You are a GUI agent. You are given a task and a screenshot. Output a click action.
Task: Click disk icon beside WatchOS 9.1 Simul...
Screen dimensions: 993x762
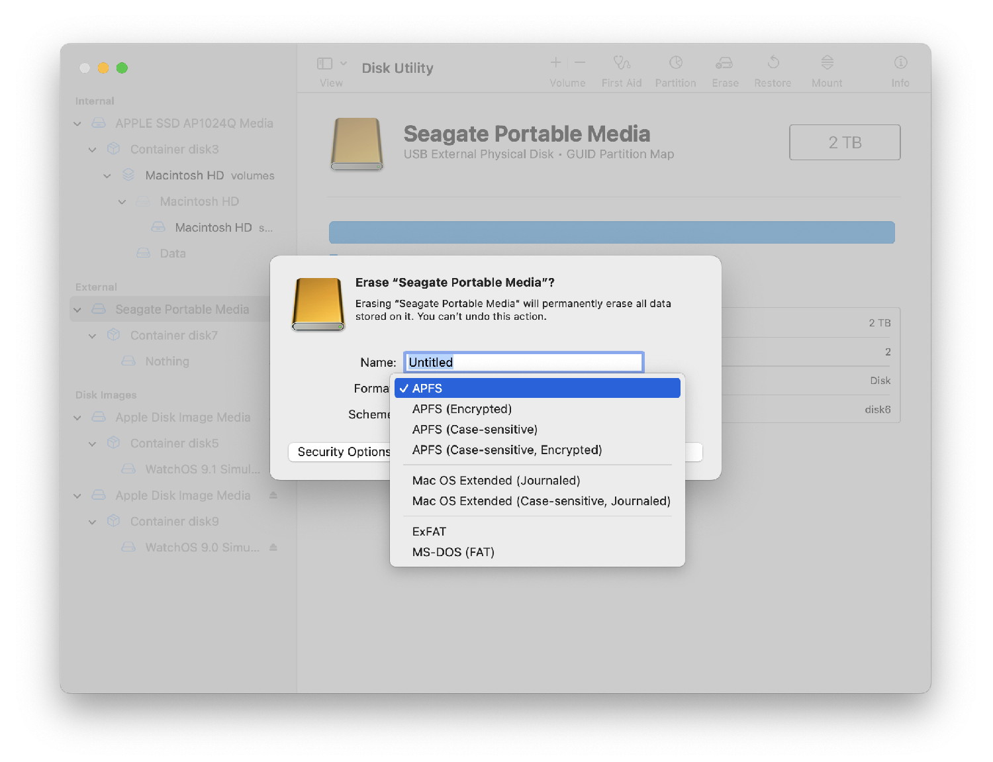tap(128, 469)
